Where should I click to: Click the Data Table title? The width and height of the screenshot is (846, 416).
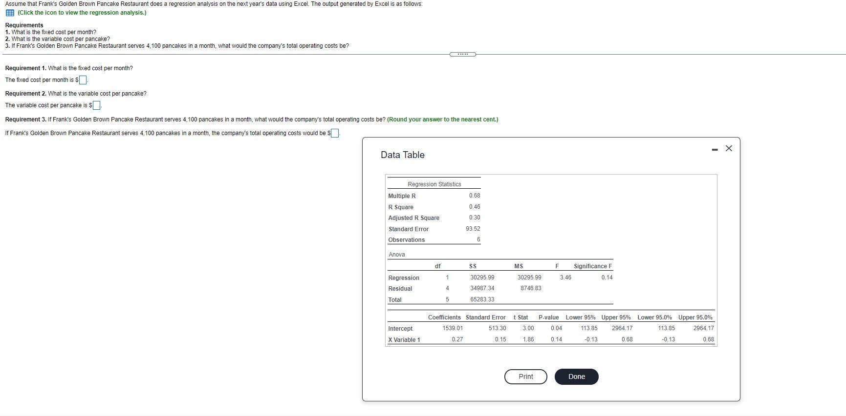point(403,155)
